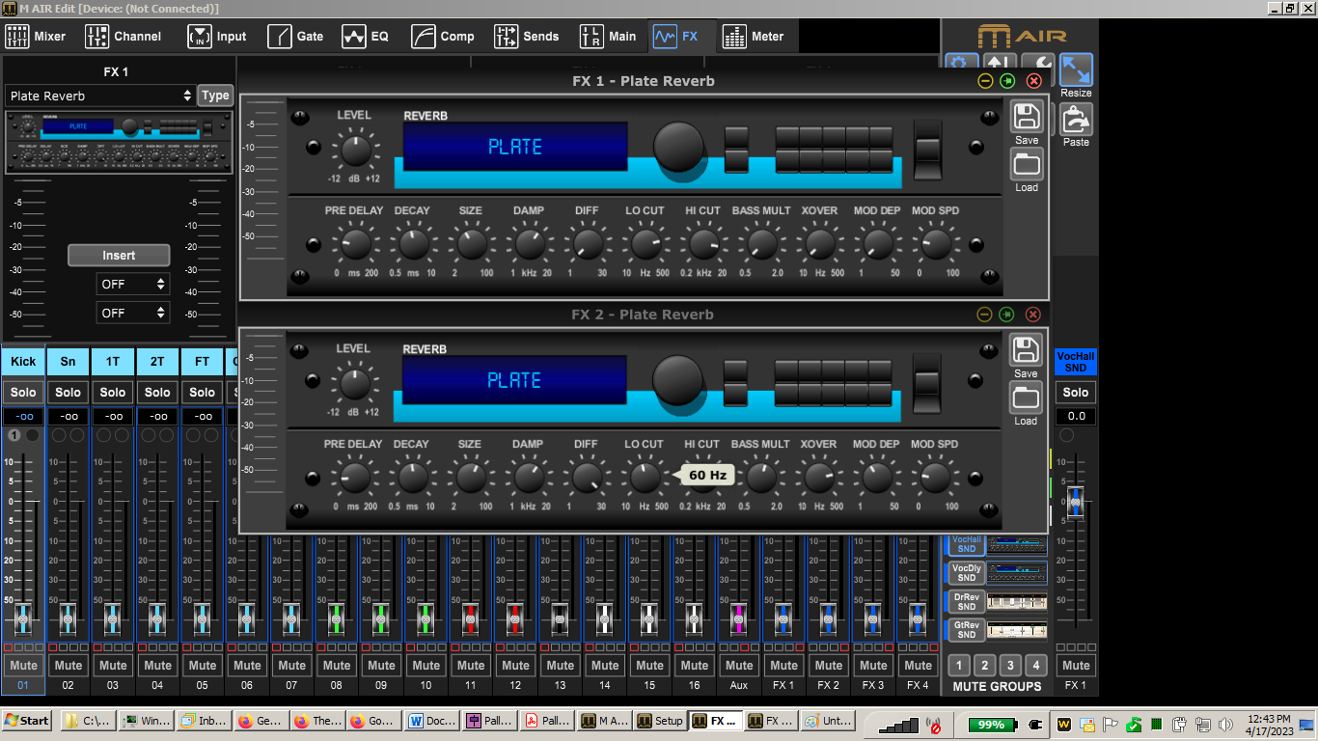Expand the first OFF insert dropdown
This screenshot has width=1318, height=741.
132,284
